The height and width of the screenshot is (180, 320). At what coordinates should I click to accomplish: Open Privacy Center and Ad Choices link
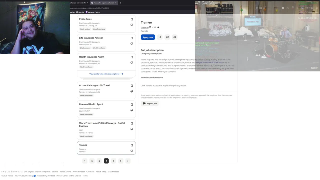[x=69, y=176]
